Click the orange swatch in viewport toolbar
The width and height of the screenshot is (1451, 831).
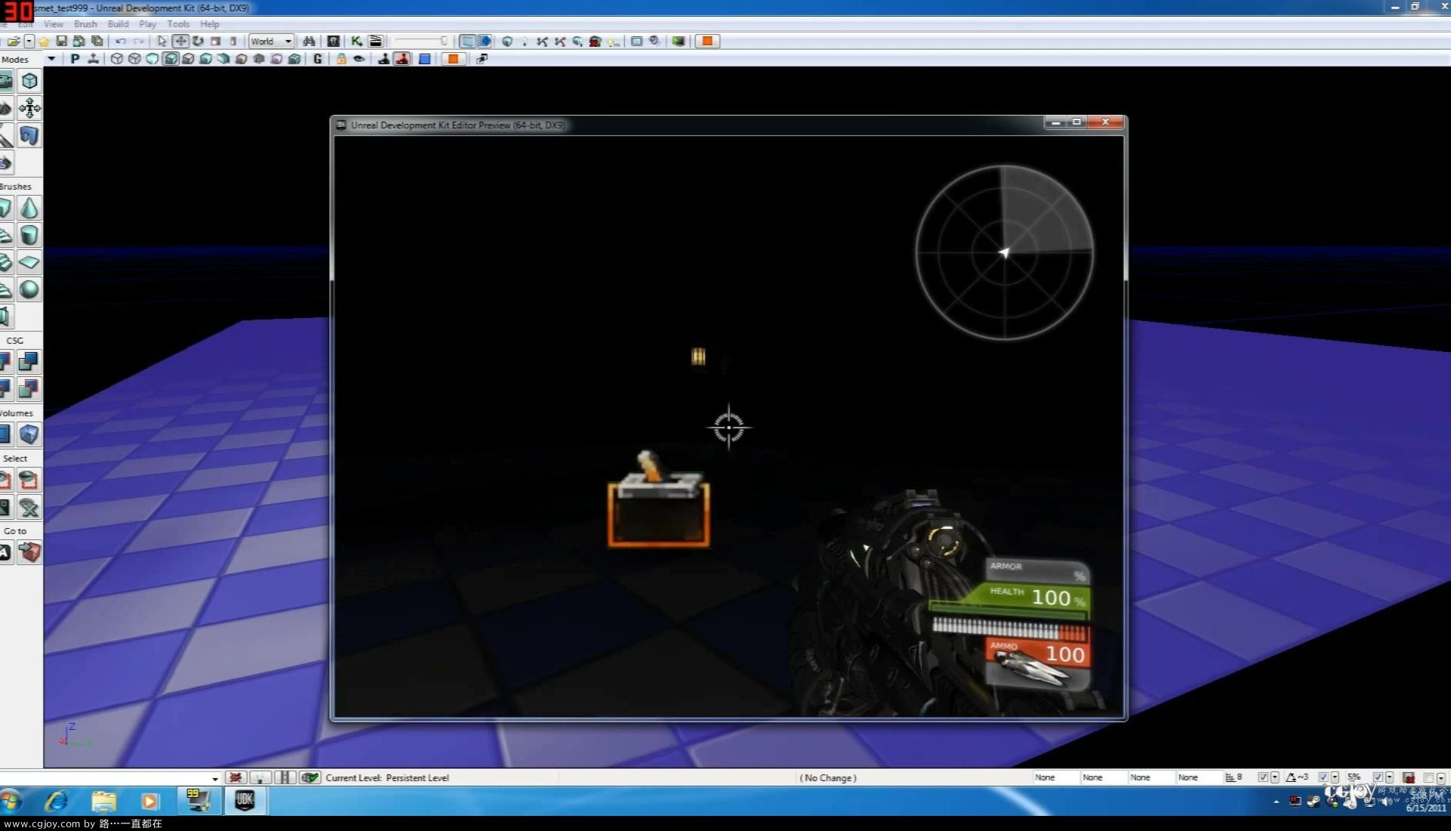coord(453,59)
